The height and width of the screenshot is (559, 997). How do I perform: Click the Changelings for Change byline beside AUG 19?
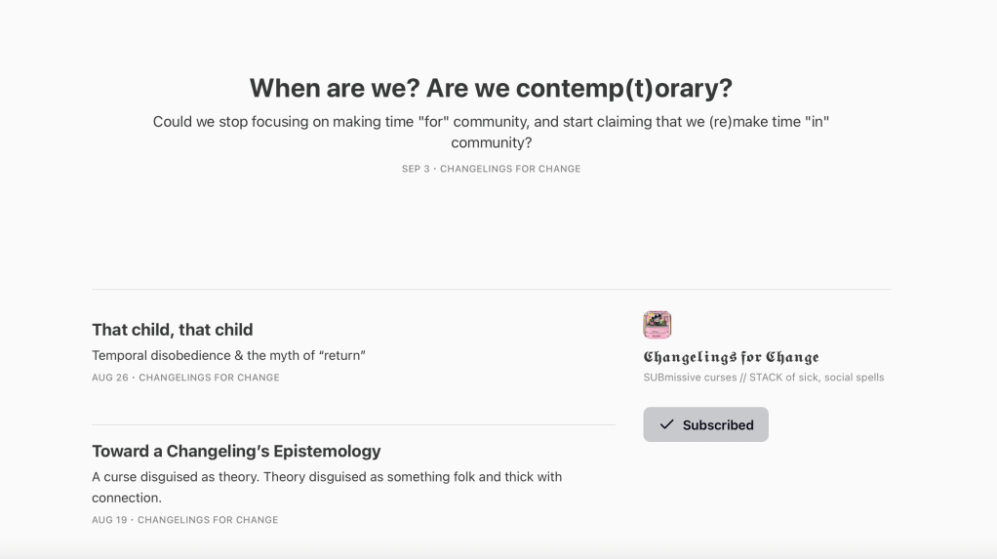point(208,520)
